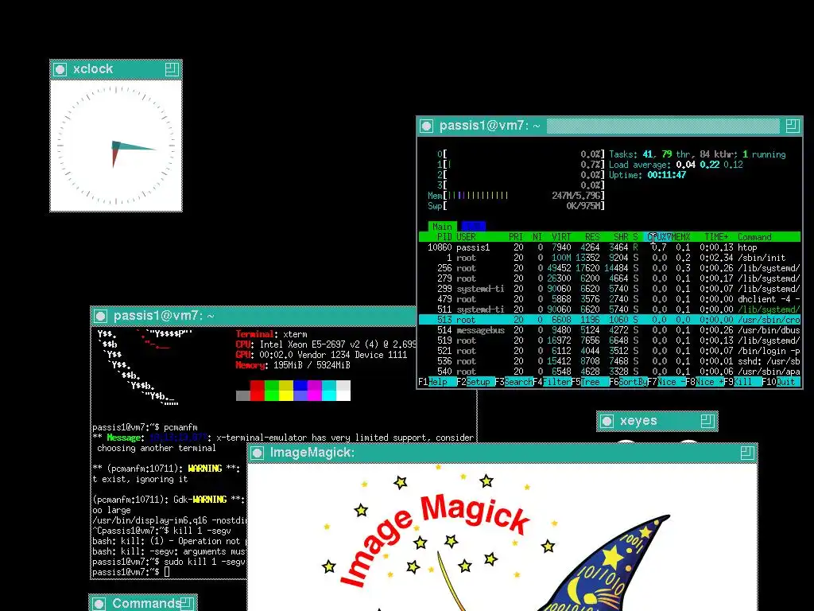814x611 pixels.
Task: Open F2 Setup in htop
Action: (x=478, y=382)
